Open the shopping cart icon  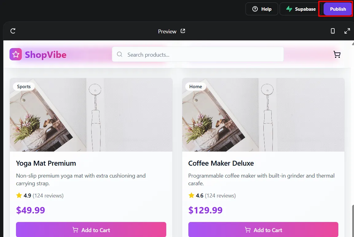pos(337,55)
